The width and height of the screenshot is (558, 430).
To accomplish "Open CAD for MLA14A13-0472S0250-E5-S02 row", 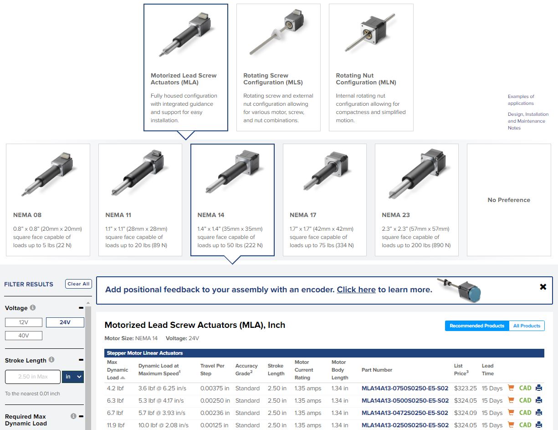I will pos(525,413).
